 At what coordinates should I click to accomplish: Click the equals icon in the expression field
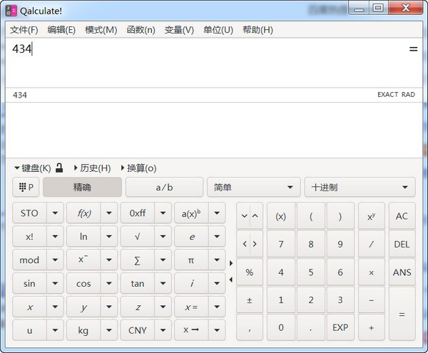point(413,49)
